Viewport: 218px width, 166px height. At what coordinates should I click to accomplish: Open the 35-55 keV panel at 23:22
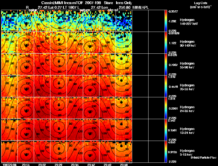pos(42,86)
